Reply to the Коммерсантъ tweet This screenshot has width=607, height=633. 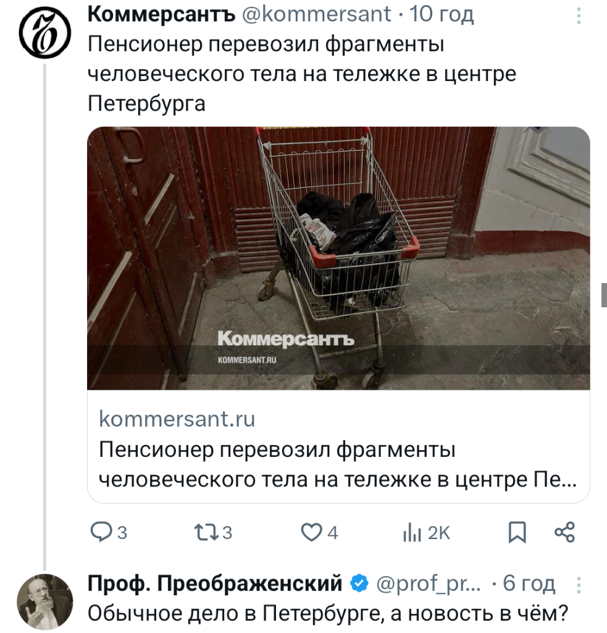pos(100,532)
